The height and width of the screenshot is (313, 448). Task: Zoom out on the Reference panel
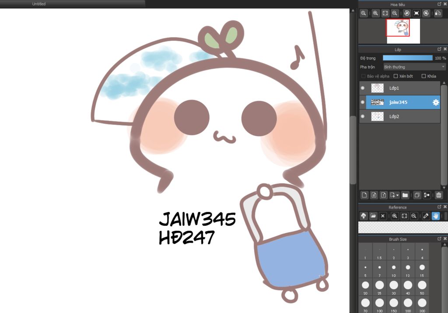click(414, 216)
